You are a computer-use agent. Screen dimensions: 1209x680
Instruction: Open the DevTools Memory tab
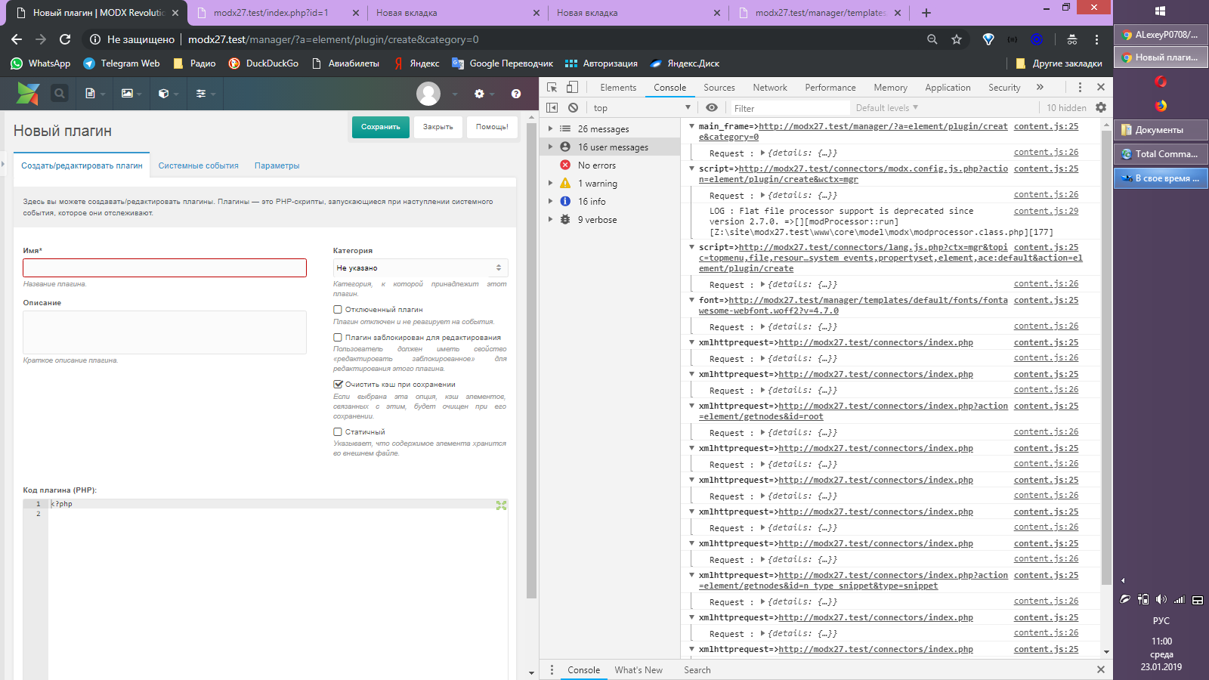[x=891, y=88]
